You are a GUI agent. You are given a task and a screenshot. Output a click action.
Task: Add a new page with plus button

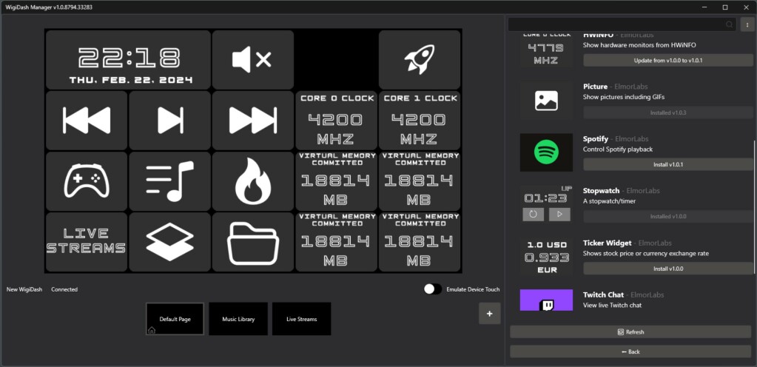[490, 314]
